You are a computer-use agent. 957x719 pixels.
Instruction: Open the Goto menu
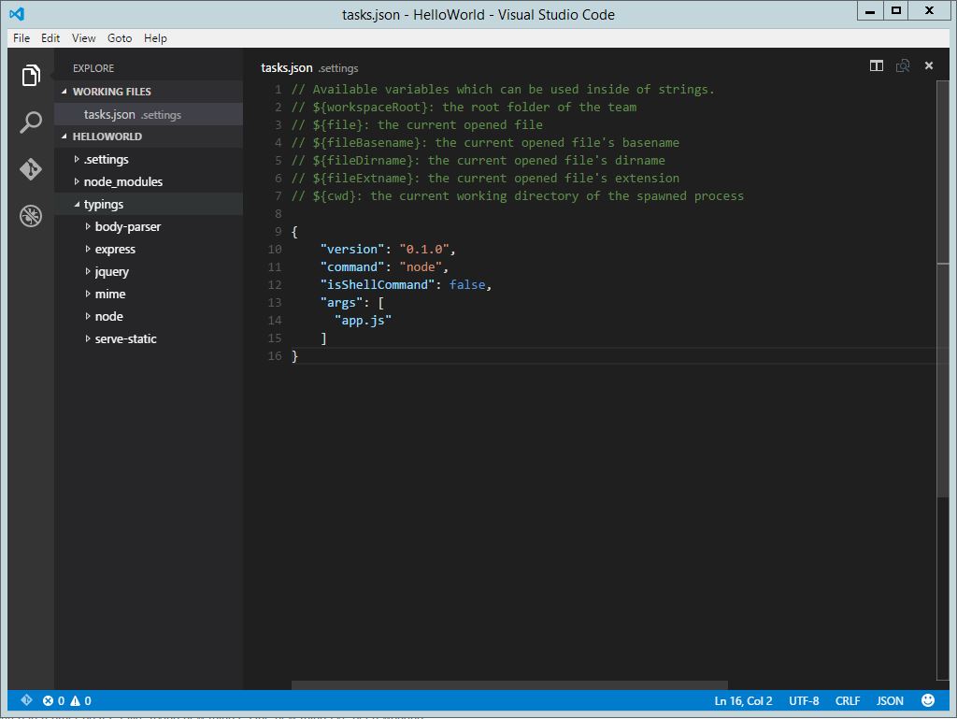click(120, 37)
